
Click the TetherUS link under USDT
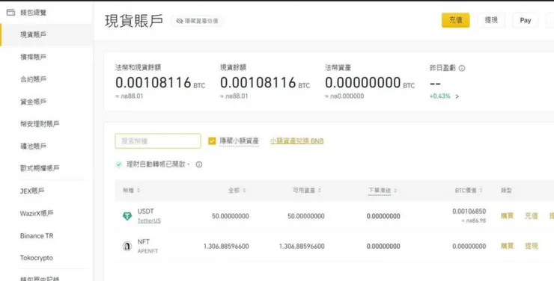coord(149,220)
